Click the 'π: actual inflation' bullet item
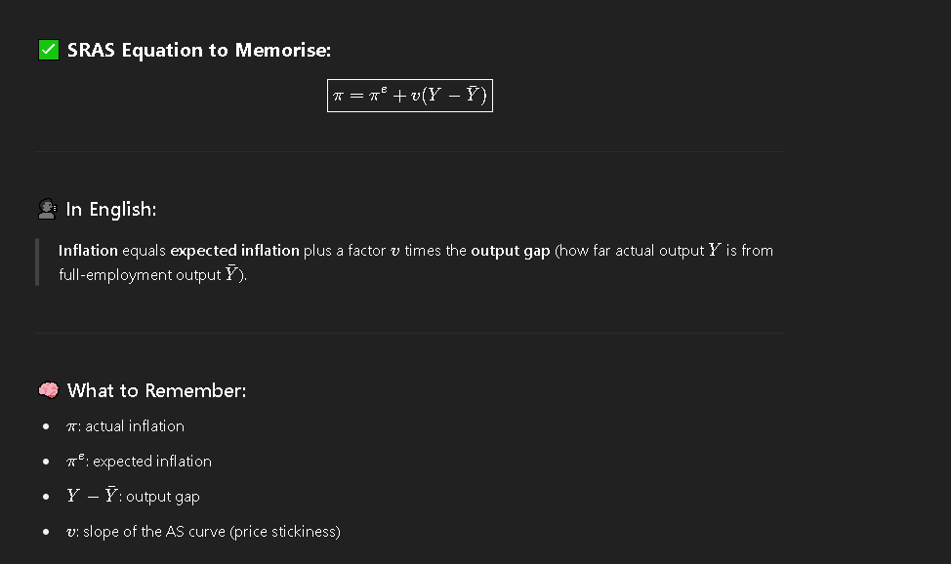 pyautogui.click(x=125, y=426)
